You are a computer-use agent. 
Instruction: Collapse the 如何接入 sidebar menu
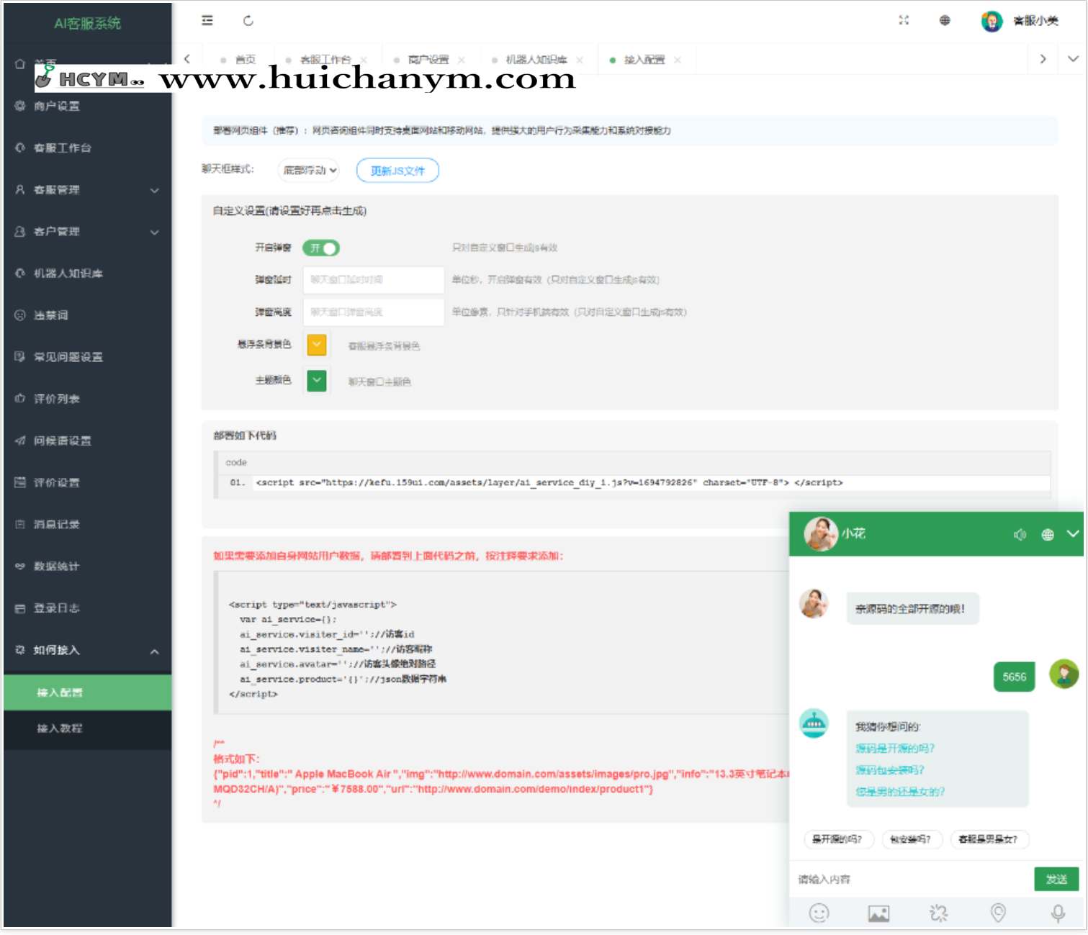tap(87, 650)
